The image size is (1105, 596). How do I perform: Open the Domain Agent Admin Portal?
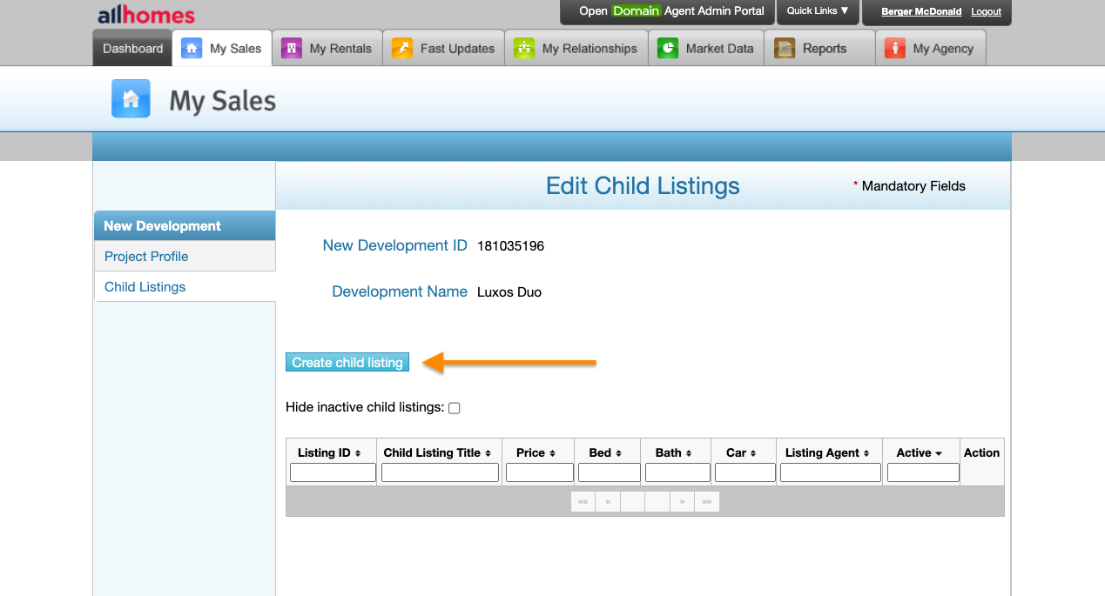point(671,11)
